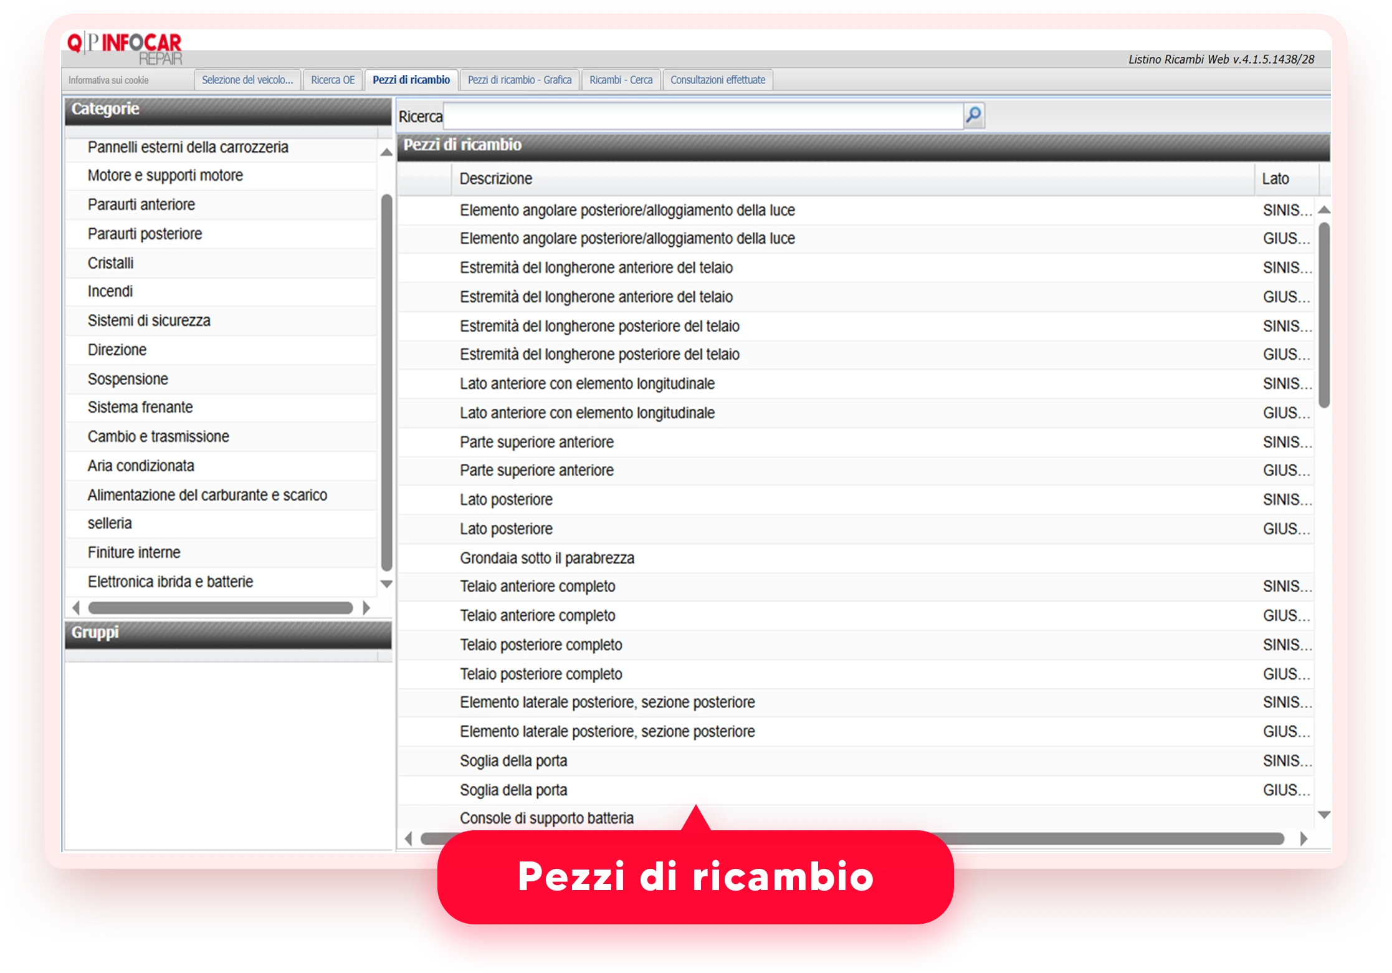Select Alimentazione del carburante e scarico

click(x=221, y=495)
